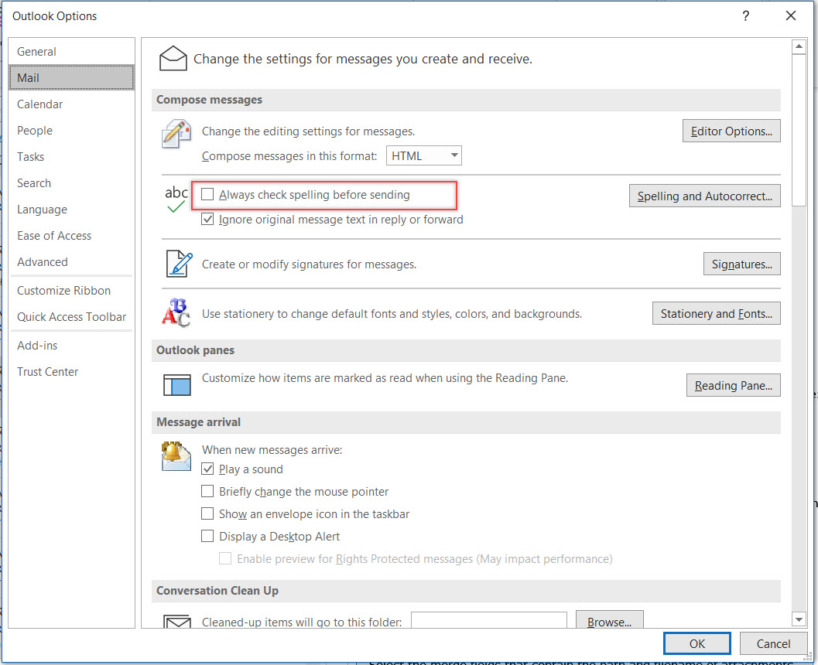
Task: Click the Conversation Clean Up section header
Action: [466, 591]
